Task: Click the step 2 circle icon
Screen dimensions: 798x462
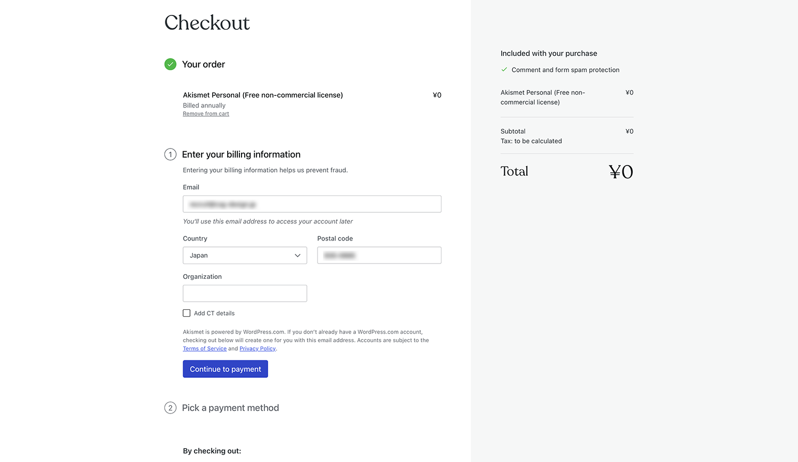Action: (x=170, y=408)
